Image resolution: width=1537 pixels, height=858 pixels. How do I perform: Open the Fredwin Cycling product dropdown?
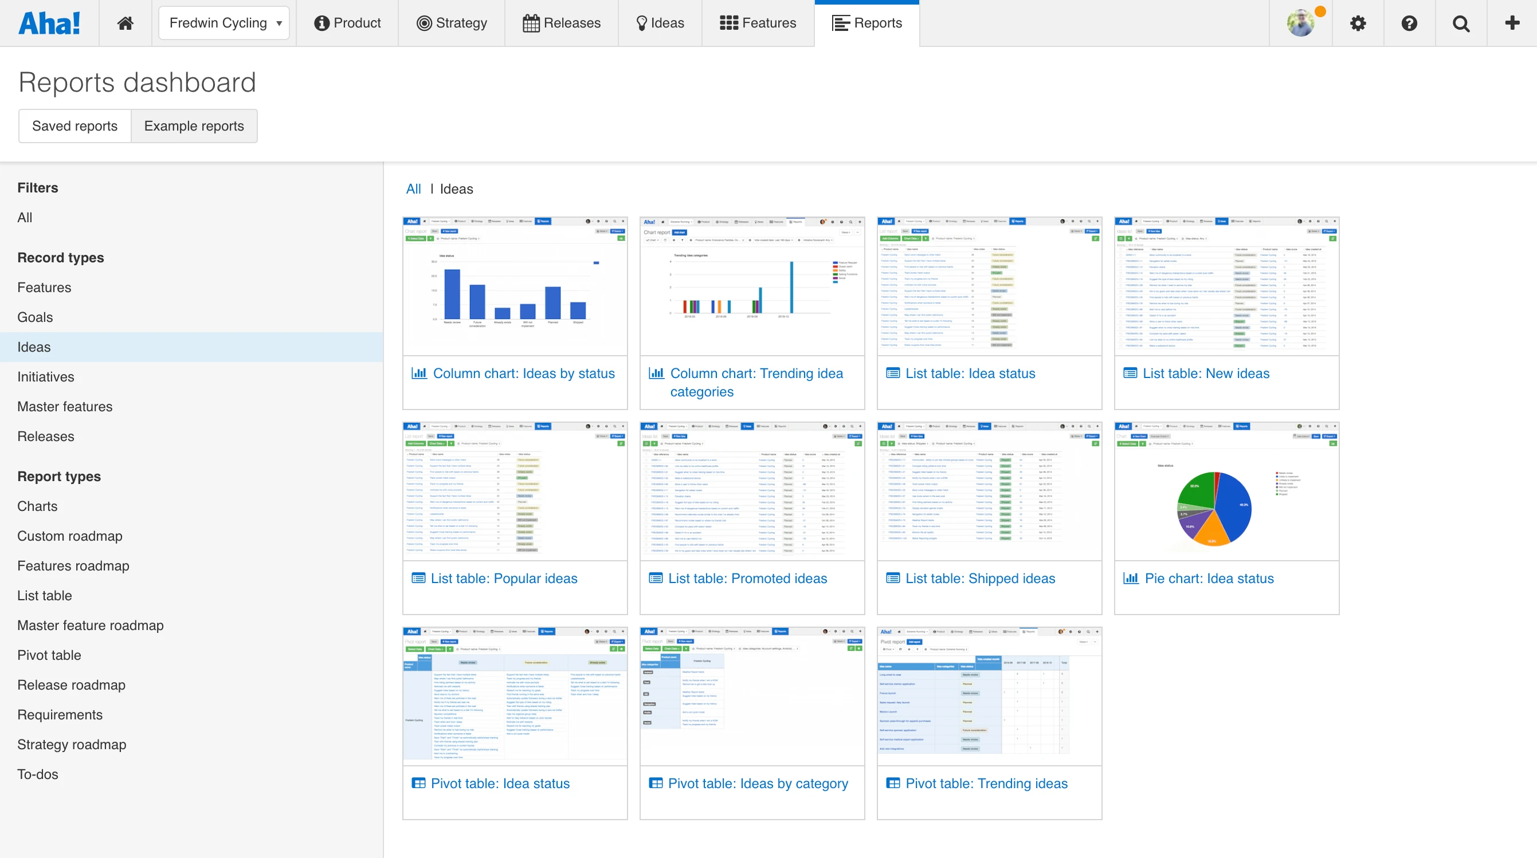coord(224,23)
